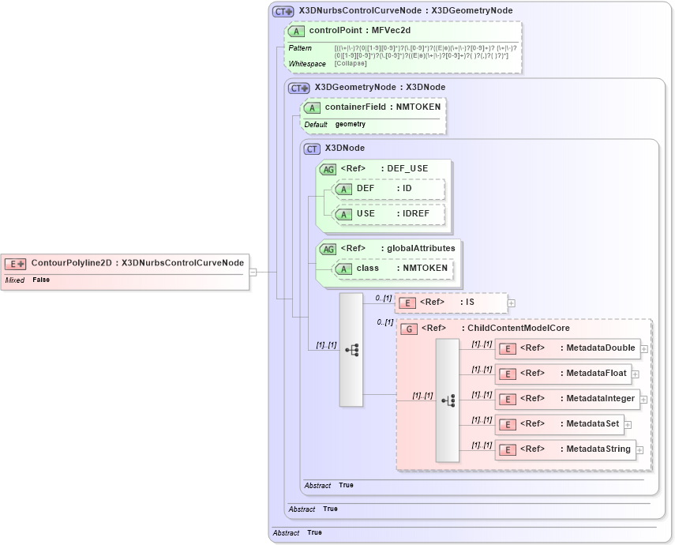
Task: Collapse the ContourPolyline2D element node
Action: coord(253,272)
